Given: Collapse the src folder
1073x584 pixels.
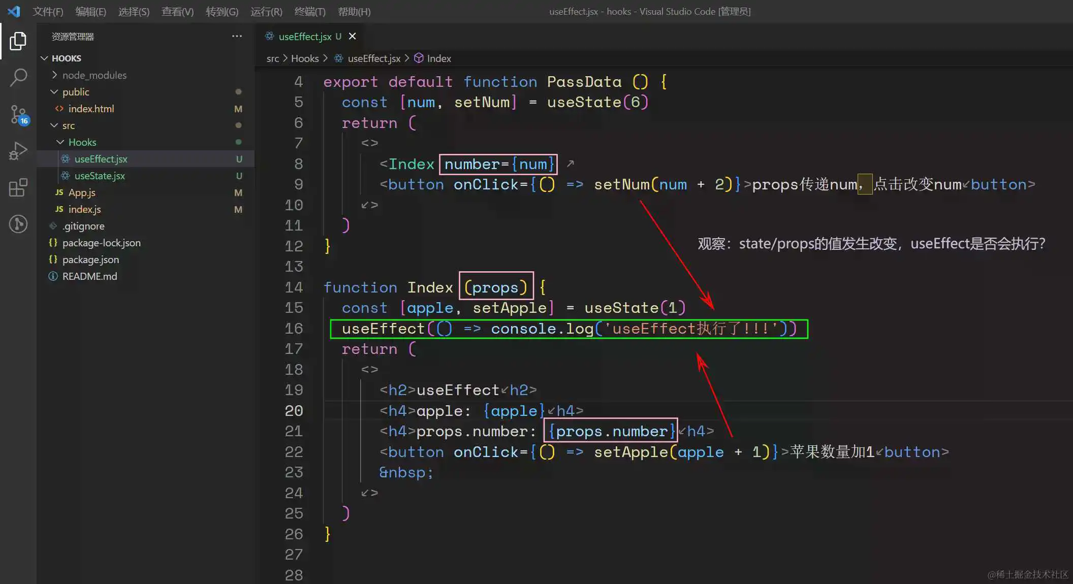Looking at the screenshot, I should 54,125.
